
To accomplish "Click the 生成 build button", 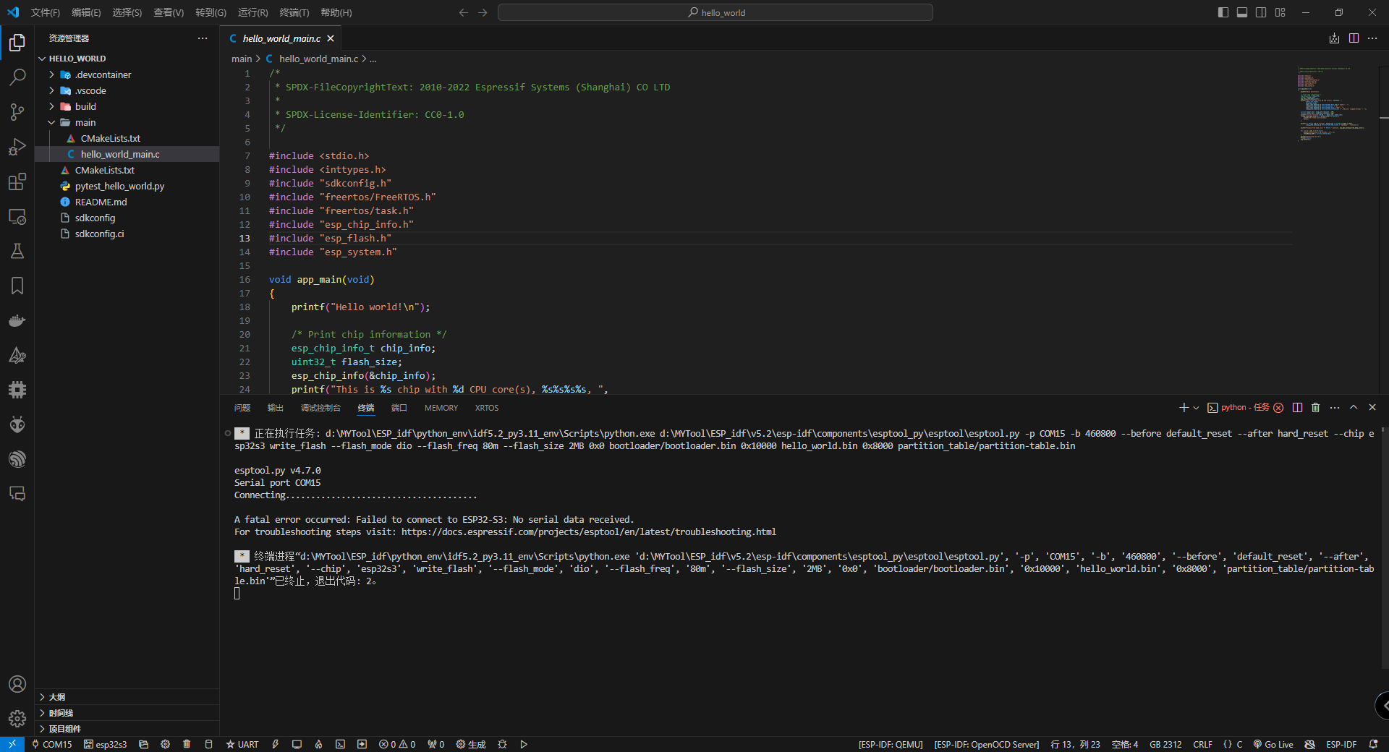I will click(x=471, y=744).
